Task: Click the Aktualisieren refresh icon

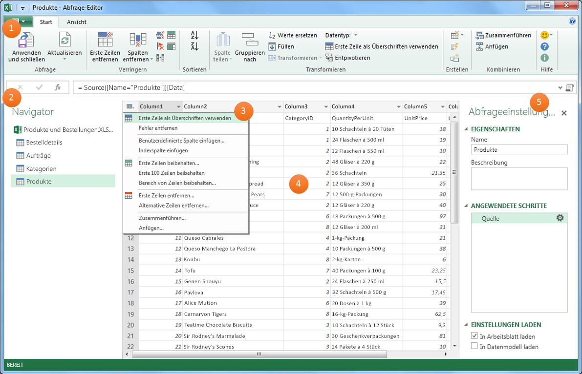Action: (x=65, y=40)
